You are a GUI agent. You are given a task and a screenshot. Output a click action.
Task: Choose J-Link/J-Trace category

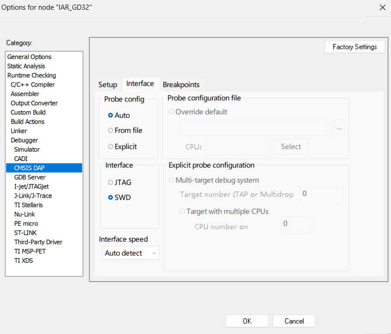pos(44,196)
